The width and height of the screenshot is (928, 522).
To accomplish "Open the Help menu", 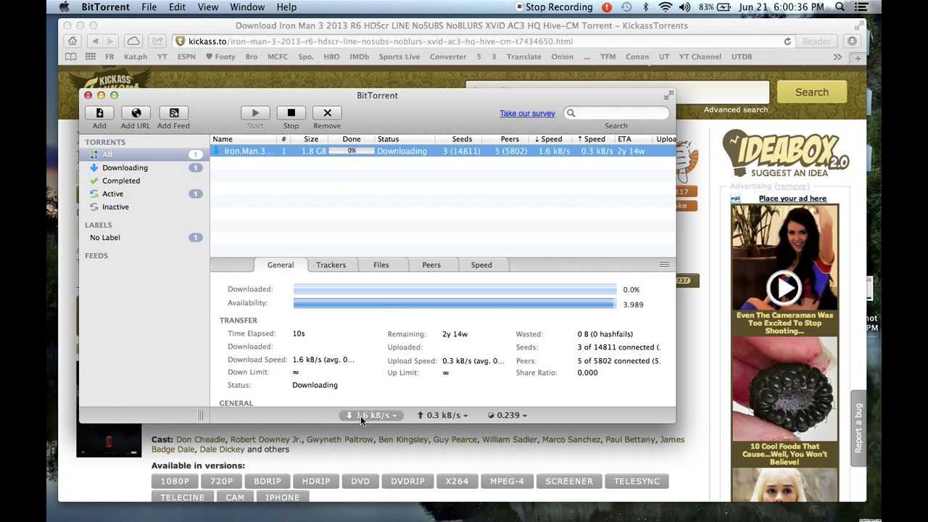I will (286, 7).
